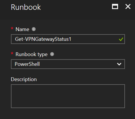Click the Runbook type label
Screen dimensions: 135x119
point(32,54)
